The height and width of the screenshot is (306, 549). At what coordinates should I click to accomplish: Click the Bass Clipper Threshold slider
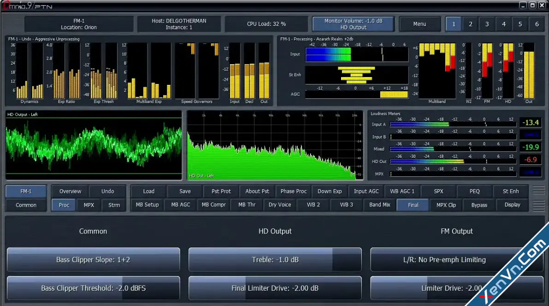pos(93,288)
